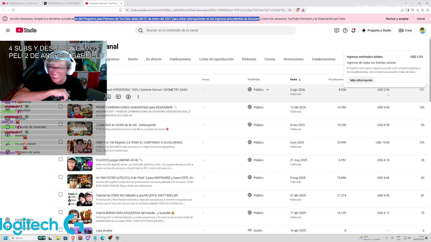Switch to the Shorts tab
This screenshot has width=431, height=242.
[x=133, y=59]
